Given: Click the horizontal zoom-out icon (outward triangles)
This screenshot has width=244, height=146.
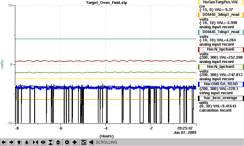Looking at the screenshot, I should 43,142.
